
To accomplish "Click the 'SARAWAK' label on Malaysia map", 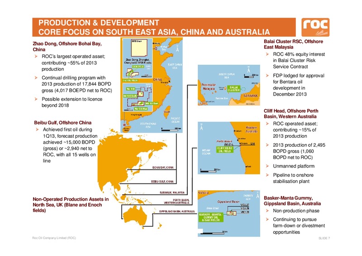I will [x=251, y=96].
